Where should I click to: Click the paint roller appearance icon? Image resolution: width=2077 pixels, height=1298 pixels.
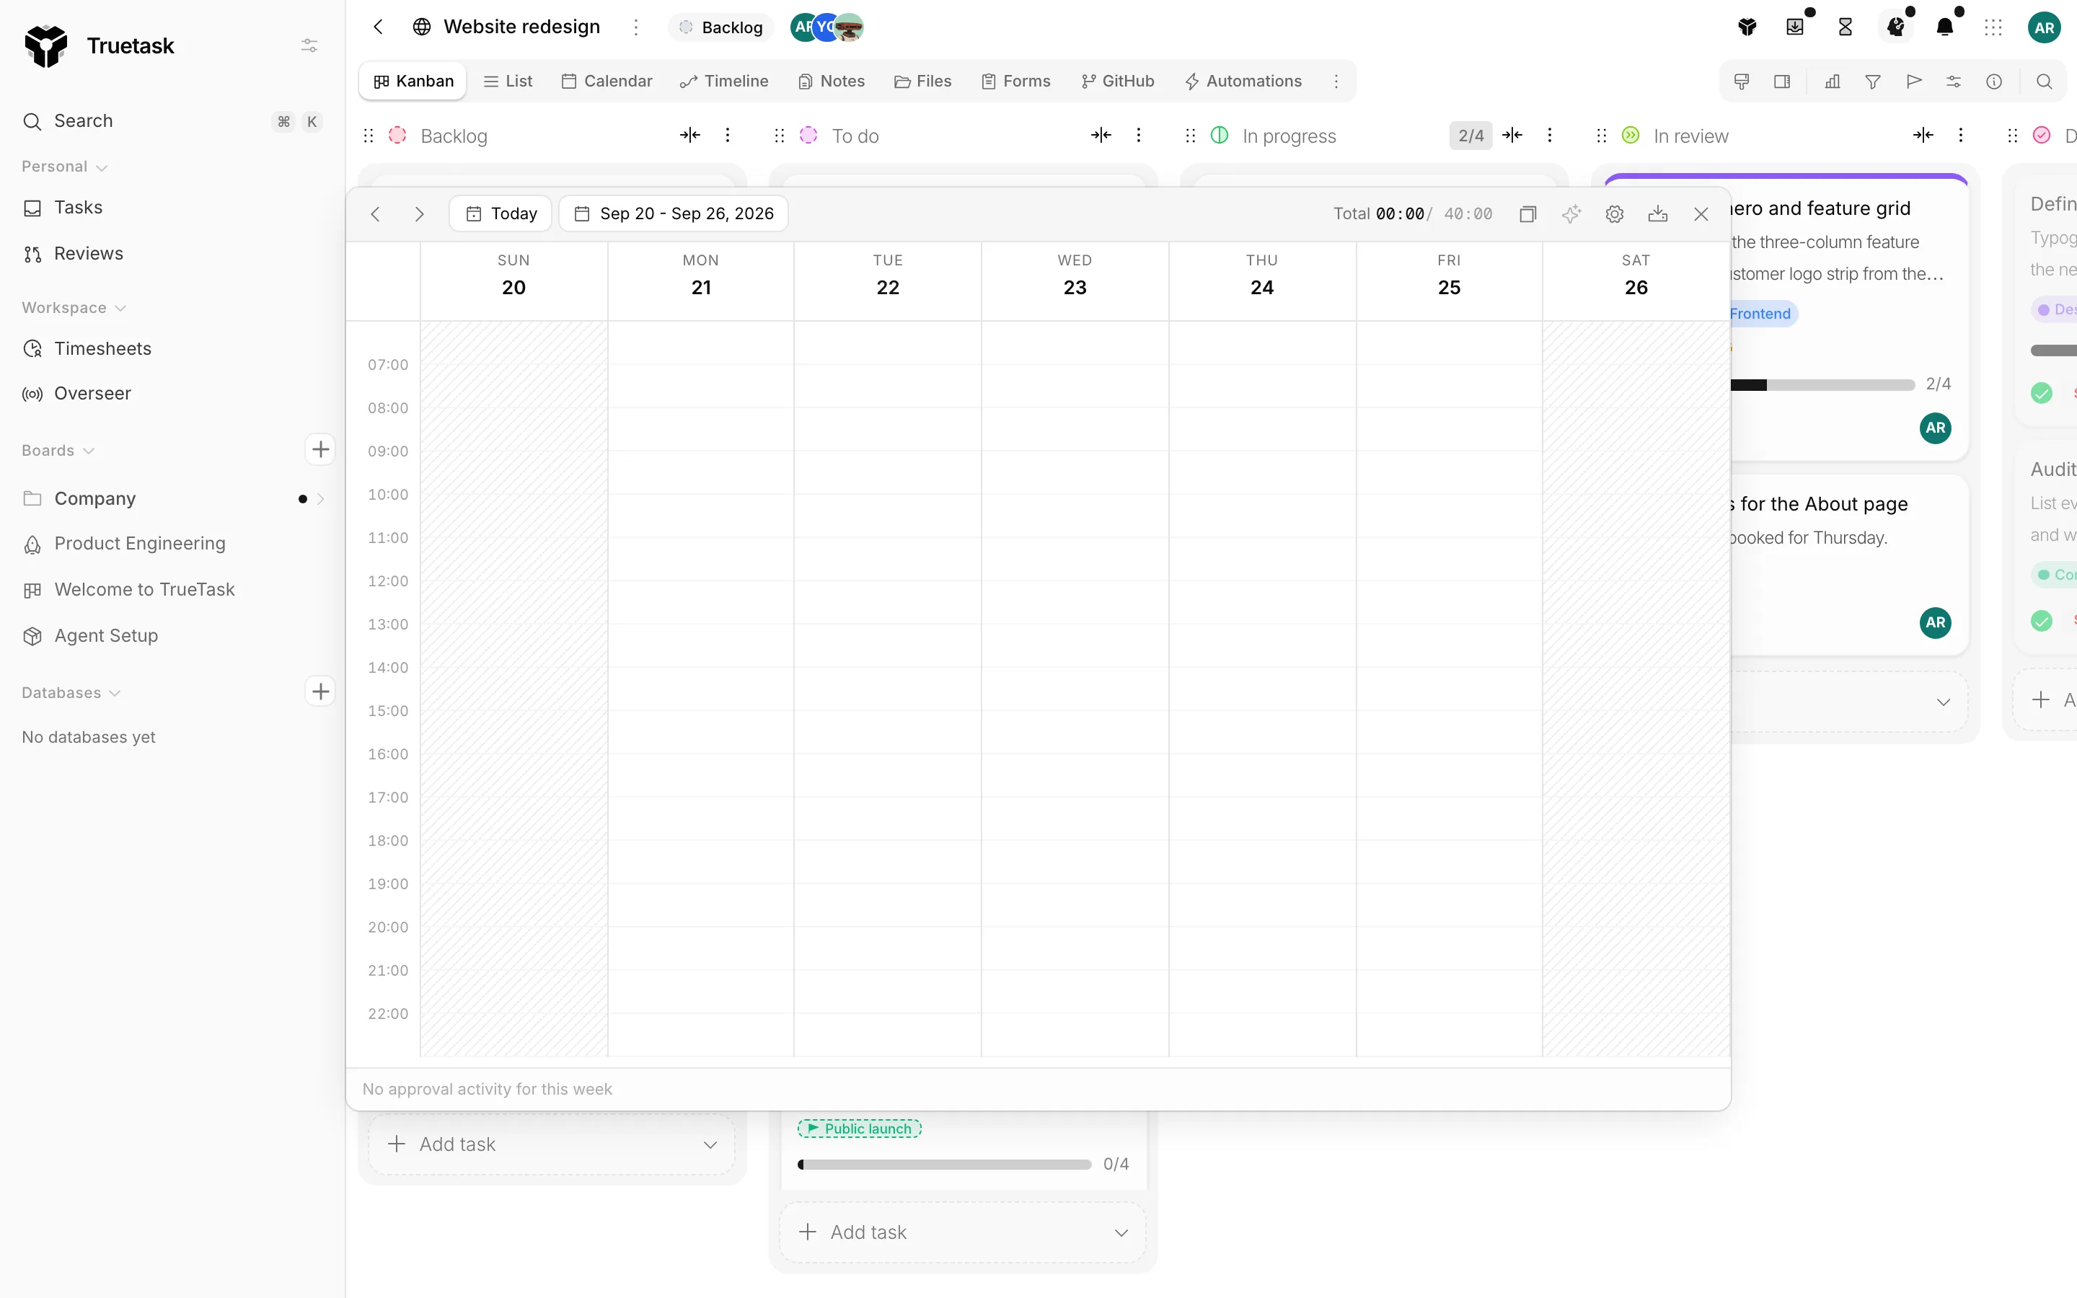pyautogui.click(x=1742, y=81)
